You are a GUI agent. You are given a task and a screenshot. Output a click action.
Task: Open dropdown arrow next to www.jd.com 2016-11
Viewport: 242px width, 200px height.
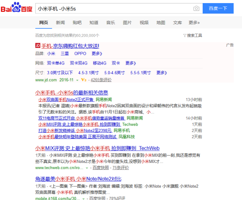pyautogui.click(x=77, y=80)
